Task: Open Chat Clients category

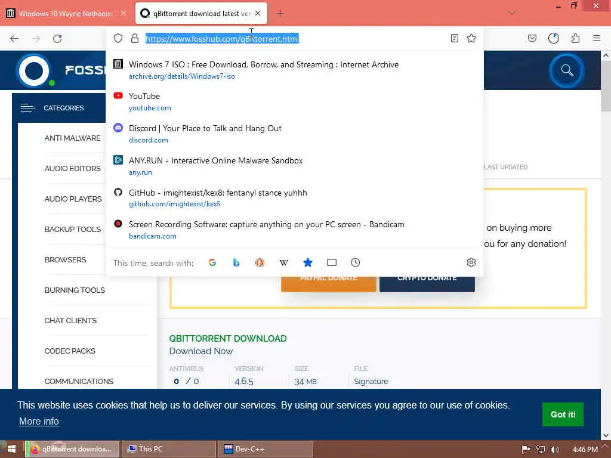Action: click(x=70, y=320)
